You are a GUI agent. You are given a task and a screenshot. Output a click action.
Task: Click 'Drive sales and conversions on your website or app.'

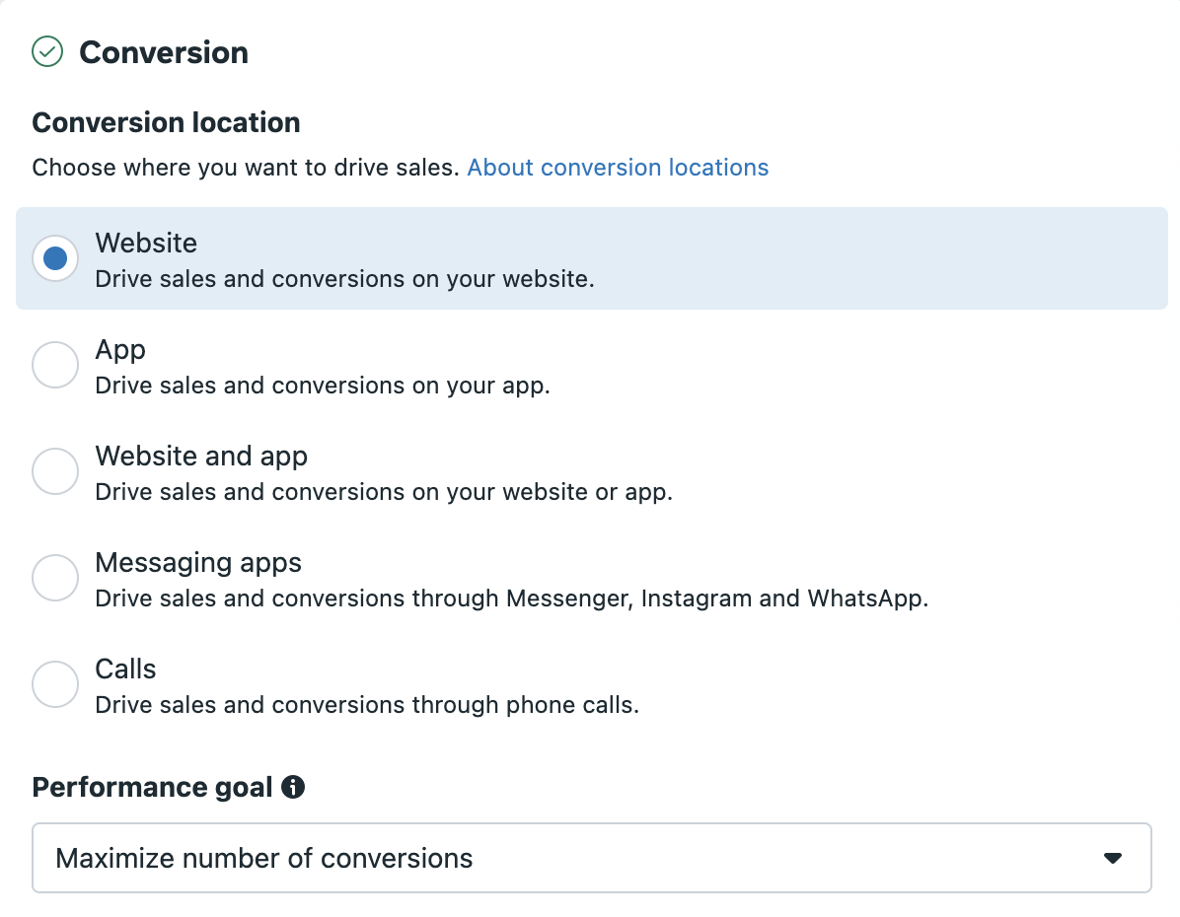[x=384, y=492]
